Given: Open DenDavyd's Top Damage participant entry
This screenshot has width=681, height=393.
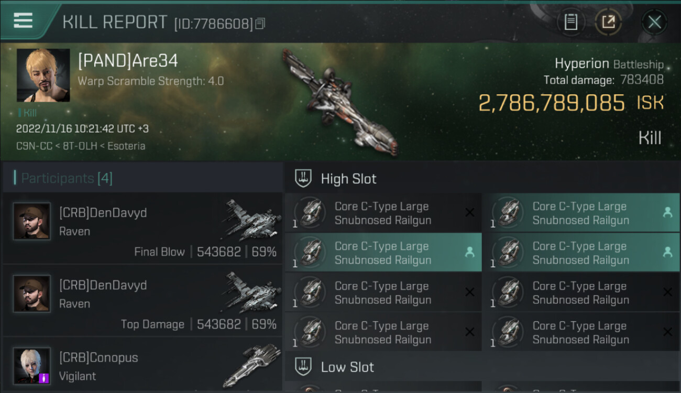Looking at the screenshot, I should pos(142,300).
